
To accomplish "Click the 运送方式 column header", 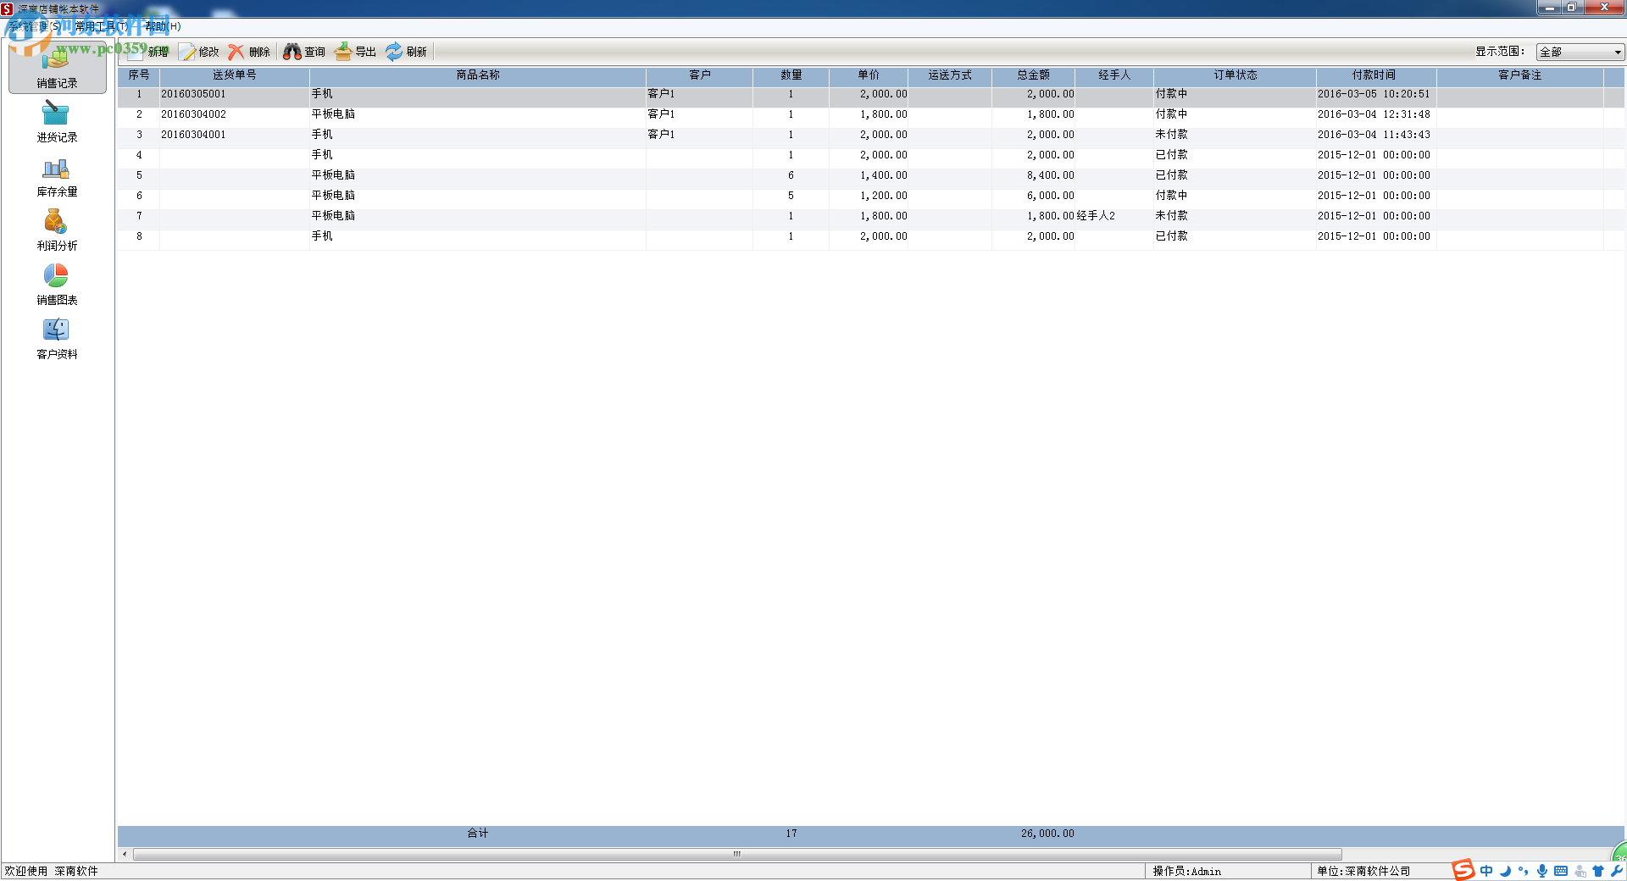I will (x=950, y=75).
